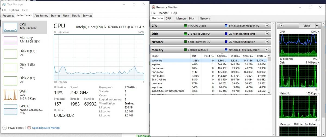The height and width of the screenshot is (137, 326).
Task: Open the Services tab
Action: tap(87, 16)
